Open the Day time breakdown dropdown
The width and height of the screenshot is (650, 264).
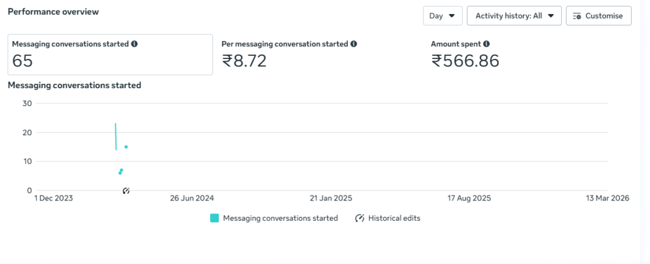[442, 16]
